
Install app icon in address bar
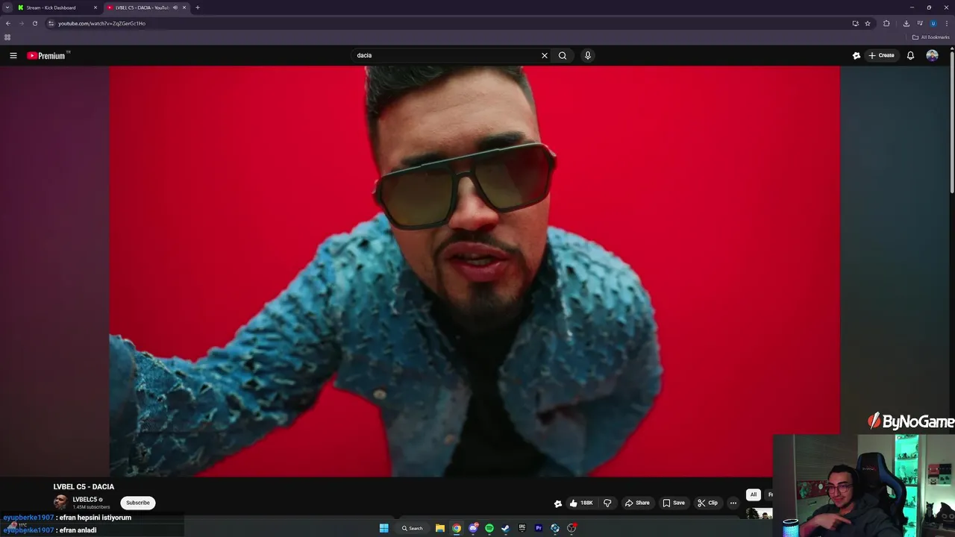coord(856,23)
